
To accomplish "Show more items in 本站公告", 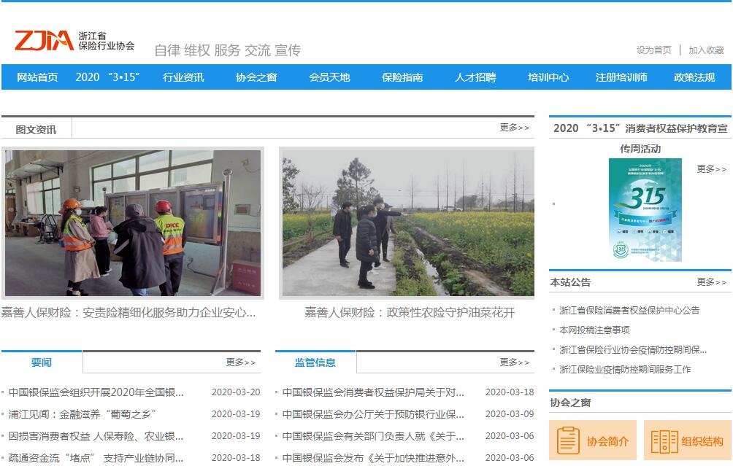I will pyautogui.click(x=711, y=282).
